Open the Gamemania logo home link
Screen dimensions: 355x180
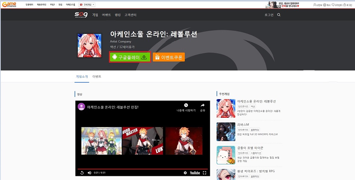(x=9, y=4)
